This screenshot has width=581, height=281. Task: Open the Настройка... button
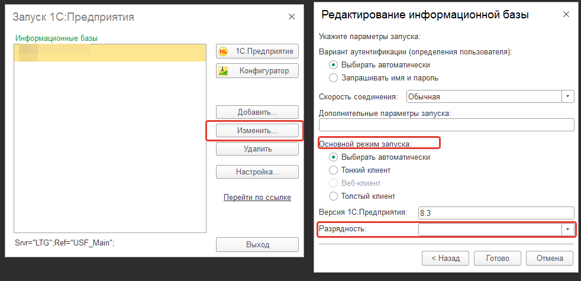(x=257, y=172)
